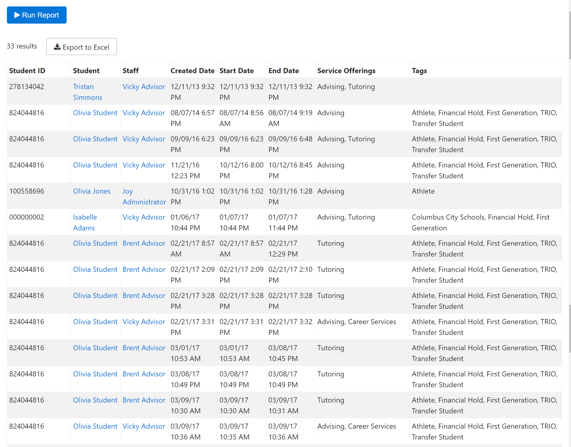
Task: Click the play icon on Run Report
Action: (x=17, y=15)
